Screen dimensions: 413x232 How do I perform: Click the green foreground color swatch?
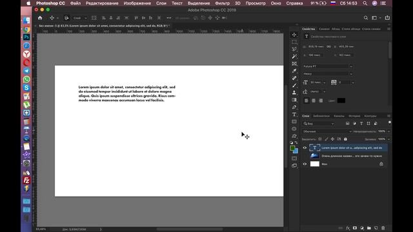[x=292, y=148]
